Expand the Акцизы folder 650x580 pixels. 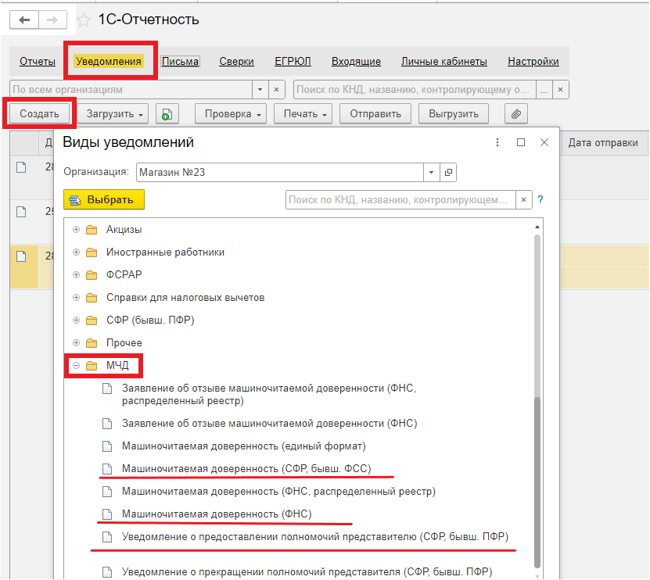pyautogui.click(x=77, y=230)
